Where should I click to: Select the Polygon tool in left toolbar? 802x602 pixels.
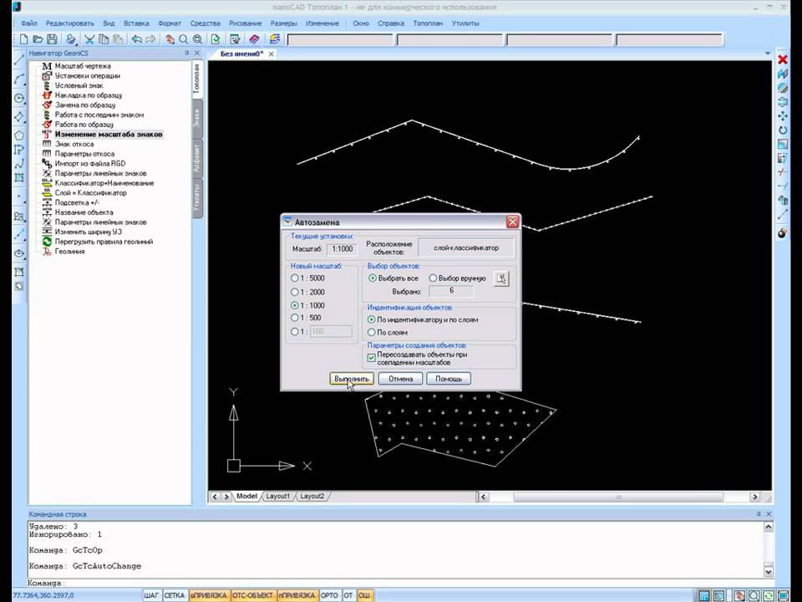pyautogui.click(x=19, y=135)
